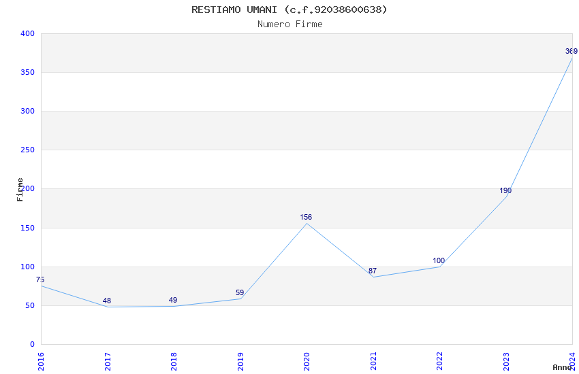This screenshot has height=374, width=579.
Task: Click the 0 y-axis tick label
Action: coord(32,345)
